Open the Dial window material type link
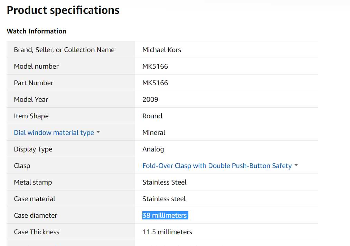This screenshot has height=246, width=350. coord(54,132)
